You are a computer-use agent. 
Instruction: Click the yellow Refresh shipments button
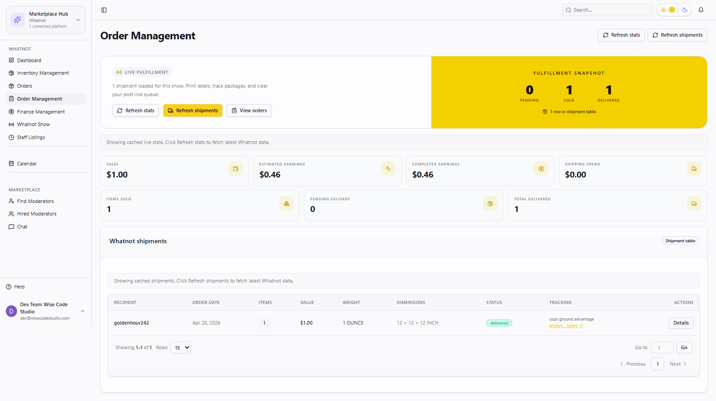click(193, 110)
